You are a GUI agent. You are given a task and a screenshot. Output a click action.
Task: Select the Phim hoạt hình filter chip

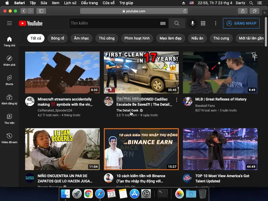(137, 38)
